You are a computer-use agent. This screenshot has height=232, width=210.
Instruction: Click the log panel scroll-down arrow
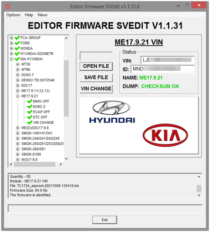coord(199,195)
